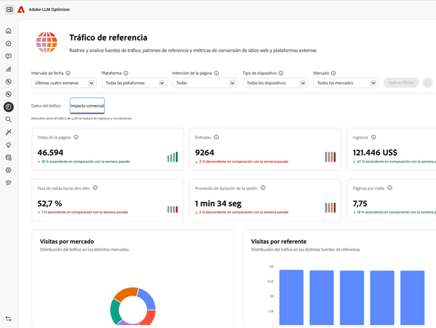Click the globe icon beside Tráfico de referencia

[47, 42]
